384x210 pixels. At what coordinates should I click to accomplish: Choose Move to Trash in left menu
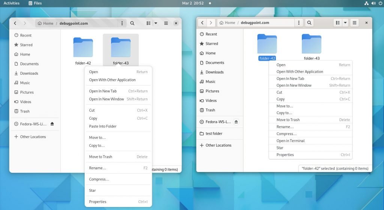(x=118, y=157)
